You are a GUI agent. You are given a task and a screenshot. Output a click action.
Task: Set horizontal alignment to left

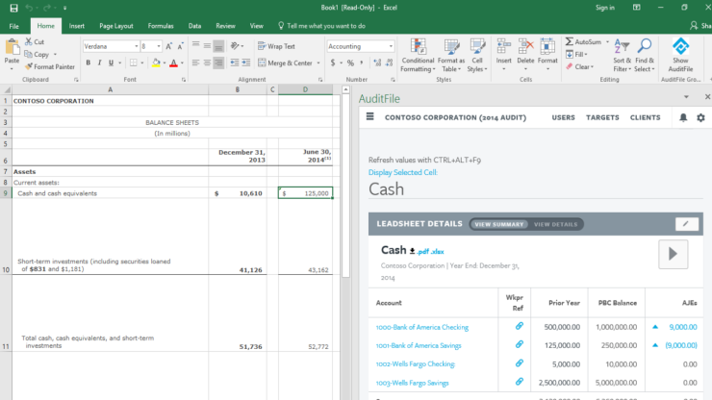[x=195, y=62]
